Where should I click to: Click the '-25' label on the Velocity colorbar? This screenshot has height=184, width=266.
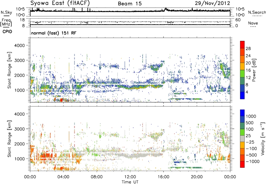tap(250, 142)
